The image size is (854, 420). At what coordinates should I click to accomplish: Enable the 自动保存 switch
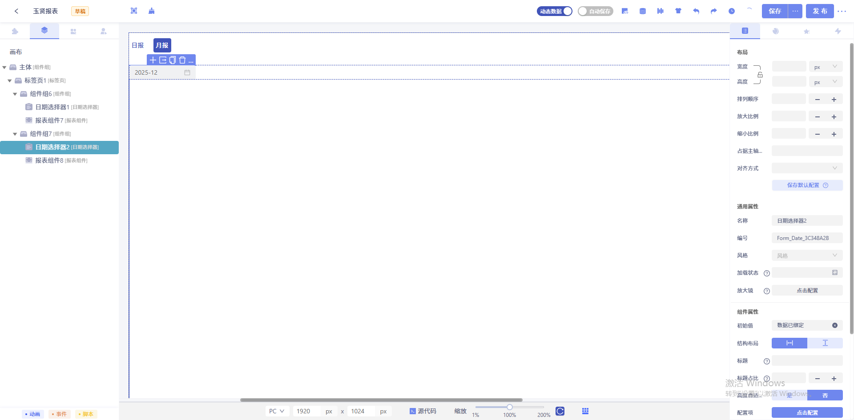pos(596,11)
